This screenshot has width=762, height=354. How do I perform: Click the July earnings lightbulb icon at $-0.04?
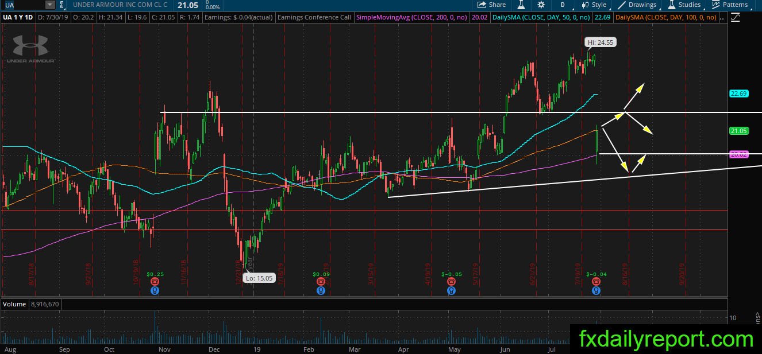pyautogui.click(x=596, y=290)
